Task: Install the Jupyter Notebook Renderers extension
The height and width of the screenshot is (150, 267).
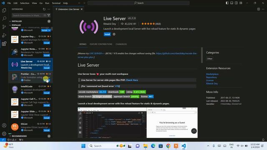Action: (x=47, y=55)
